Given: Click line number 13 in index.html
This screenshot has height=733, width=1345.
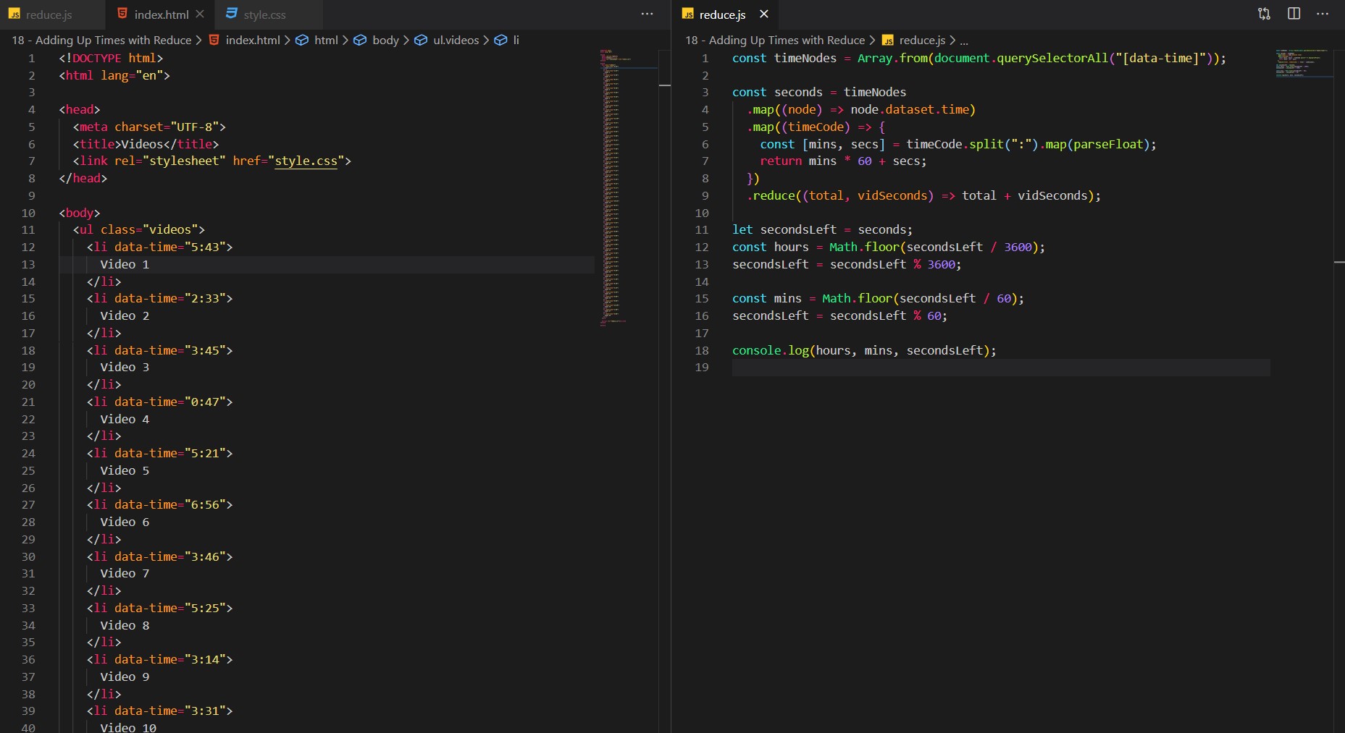Looking at the screenshot, I should click(28, 264).
